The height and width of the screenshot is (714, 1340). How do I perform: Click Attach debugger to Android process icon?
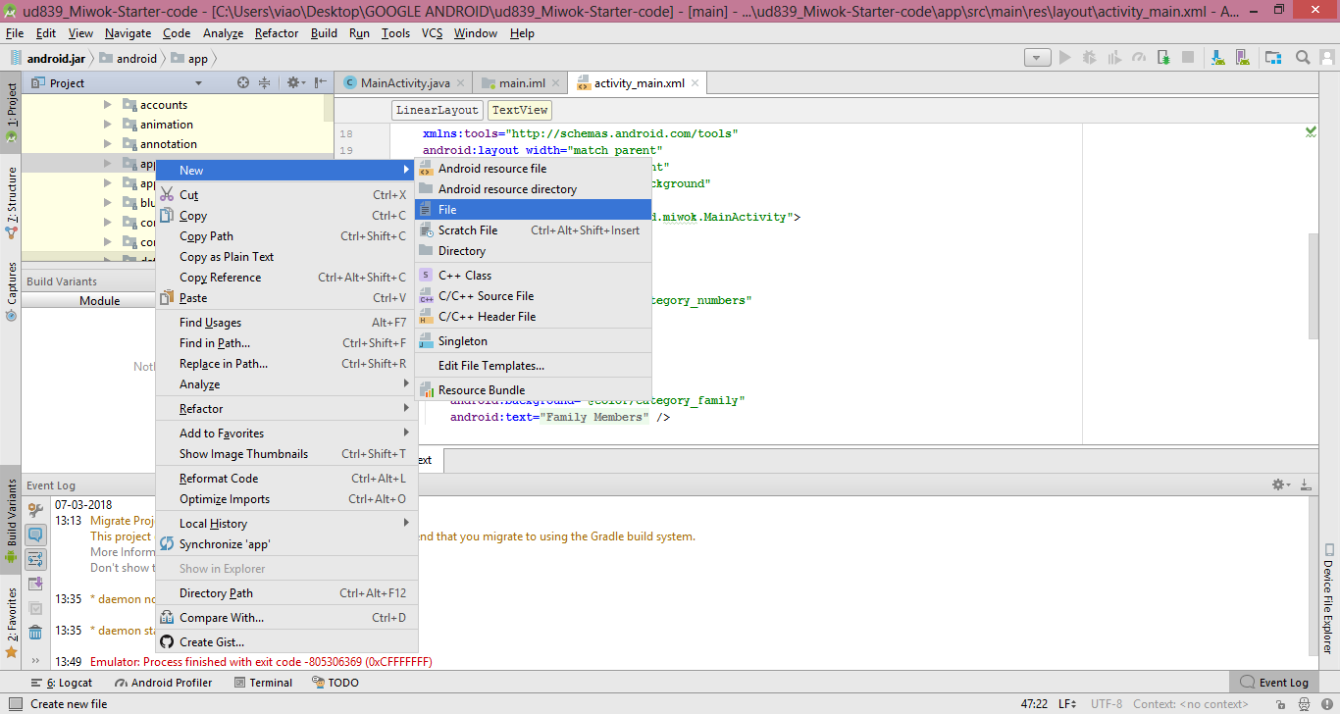coord(1163,58)
